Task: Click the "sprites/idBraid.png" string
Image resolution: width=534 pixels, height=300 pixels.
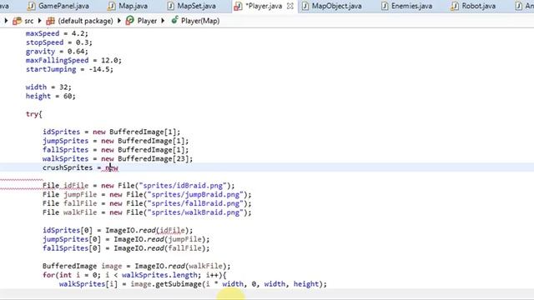Action: point(183,186)
